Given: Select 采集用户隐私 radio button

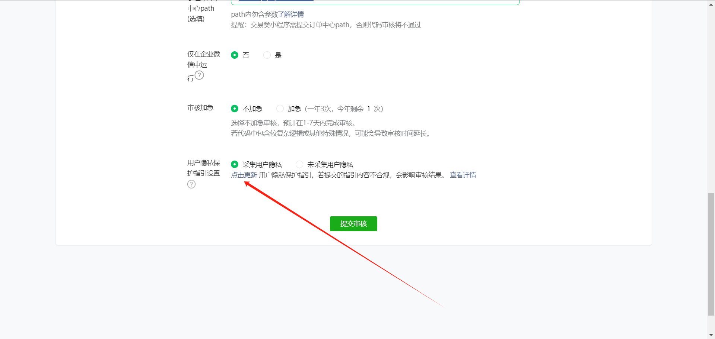Looking at the screenshot, I should [235, 164].
